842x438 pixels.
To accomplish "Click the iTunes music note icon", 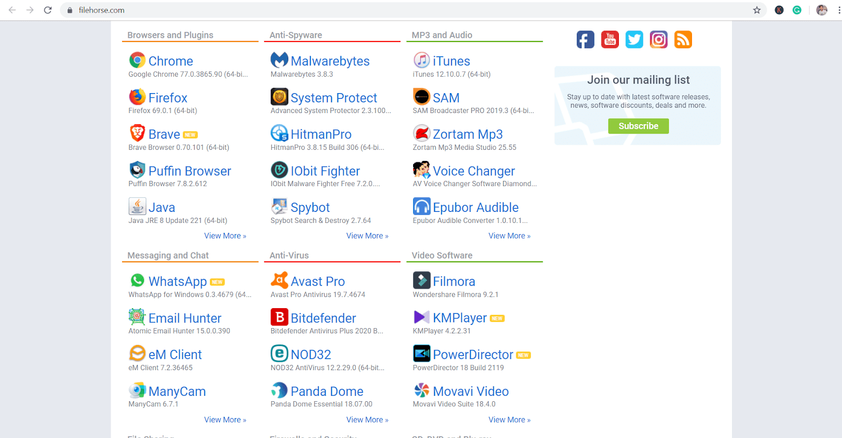I will pos(422,60).
